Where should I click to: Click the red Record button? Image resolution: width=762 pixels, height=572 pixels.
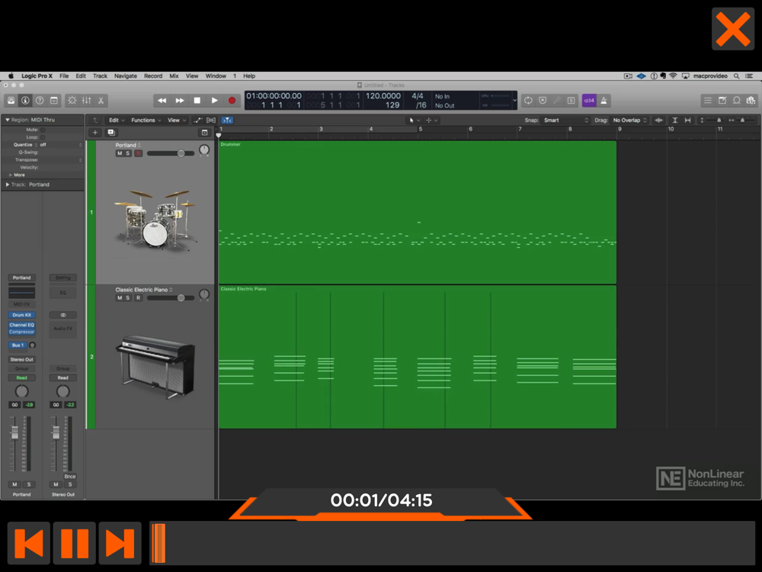click(x=232, y=101)
